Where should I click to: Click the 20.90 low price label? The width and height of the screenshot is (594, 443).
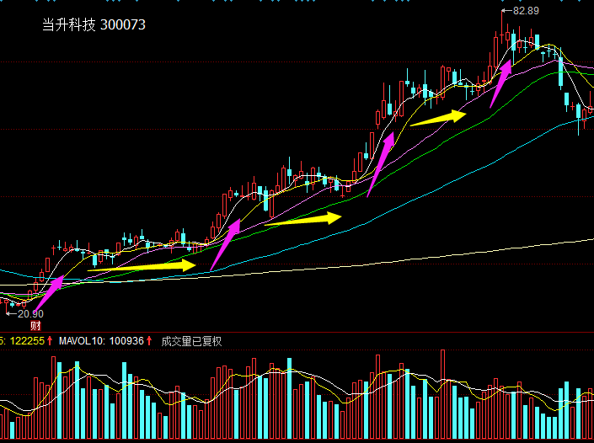point(30,313)
